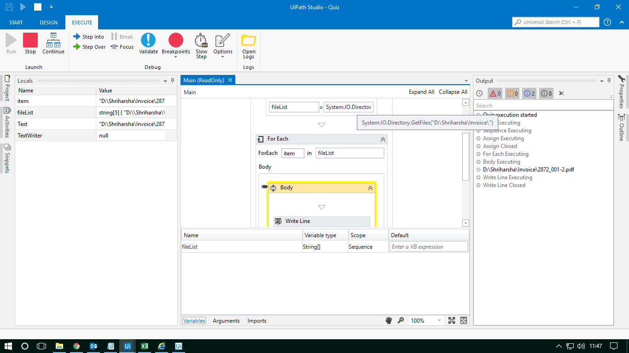Viewport: 629px width, 353px height.
Task: Open quick access toolbar dropdown arrow
Action: click(x=52, y=7)
